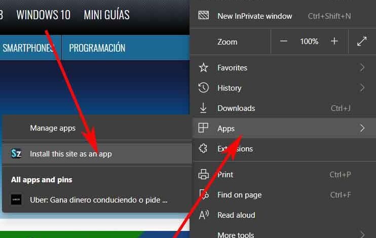The width and height of the screenshot is (376, 238).
Task: Open the PROGRAMACIÓN category tab
Action: (x=97, y=48)
